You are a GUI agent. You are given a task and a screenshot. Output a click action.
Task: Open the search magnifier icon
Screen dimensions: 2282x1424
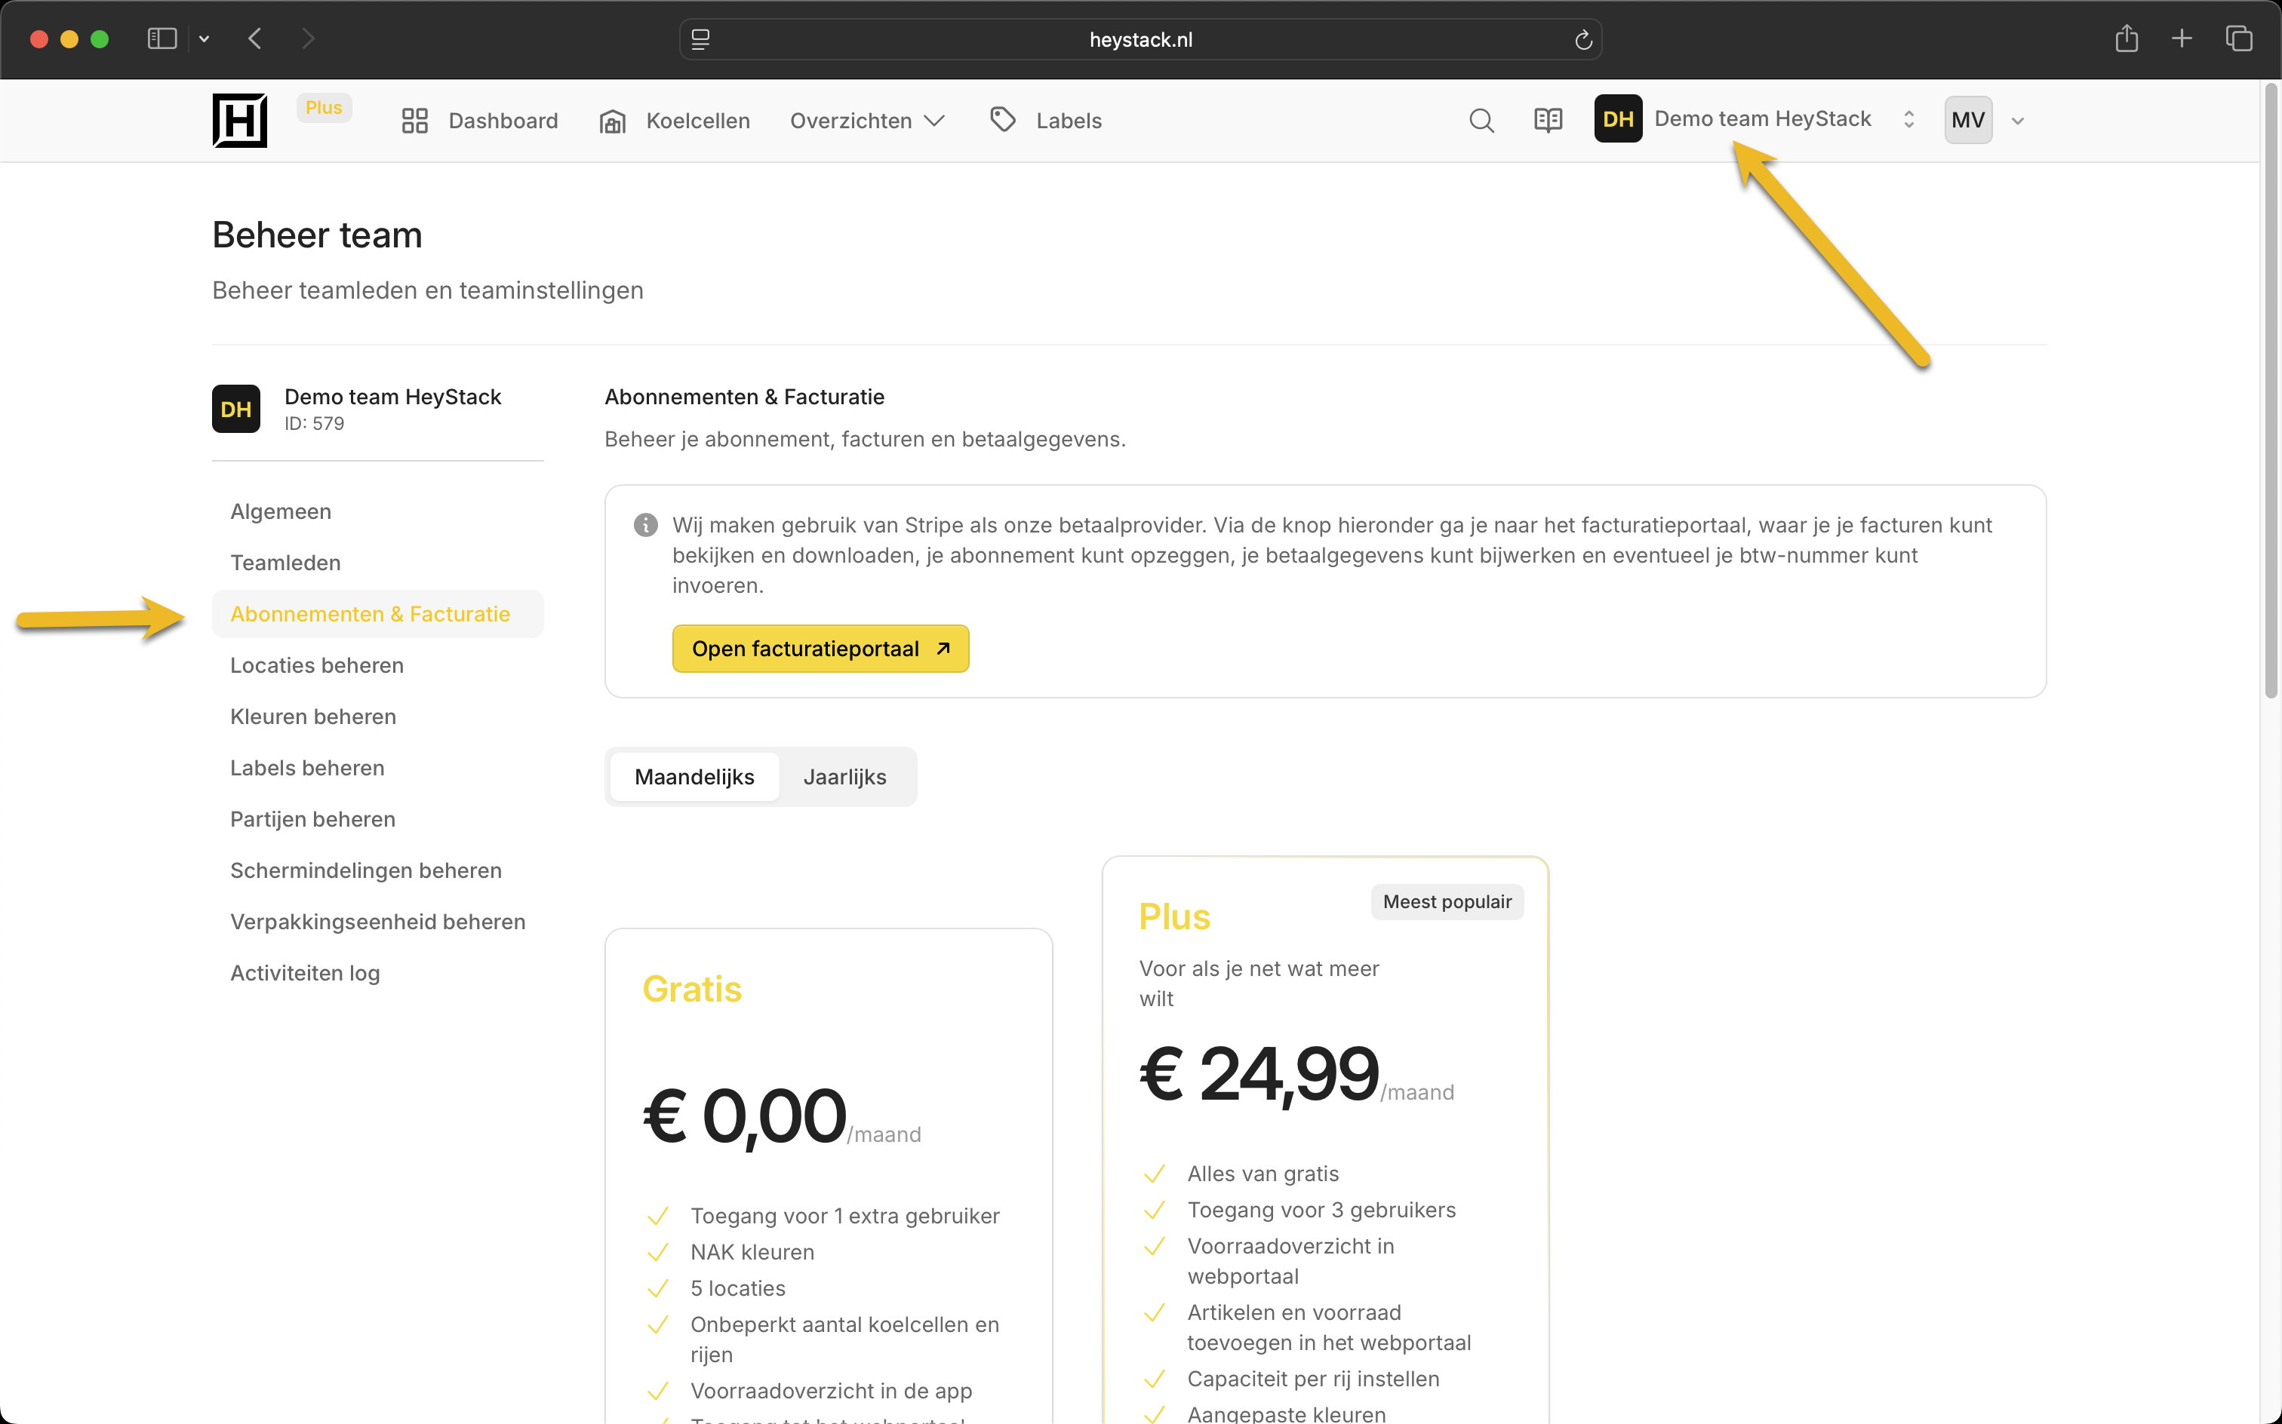[1481, 121]
